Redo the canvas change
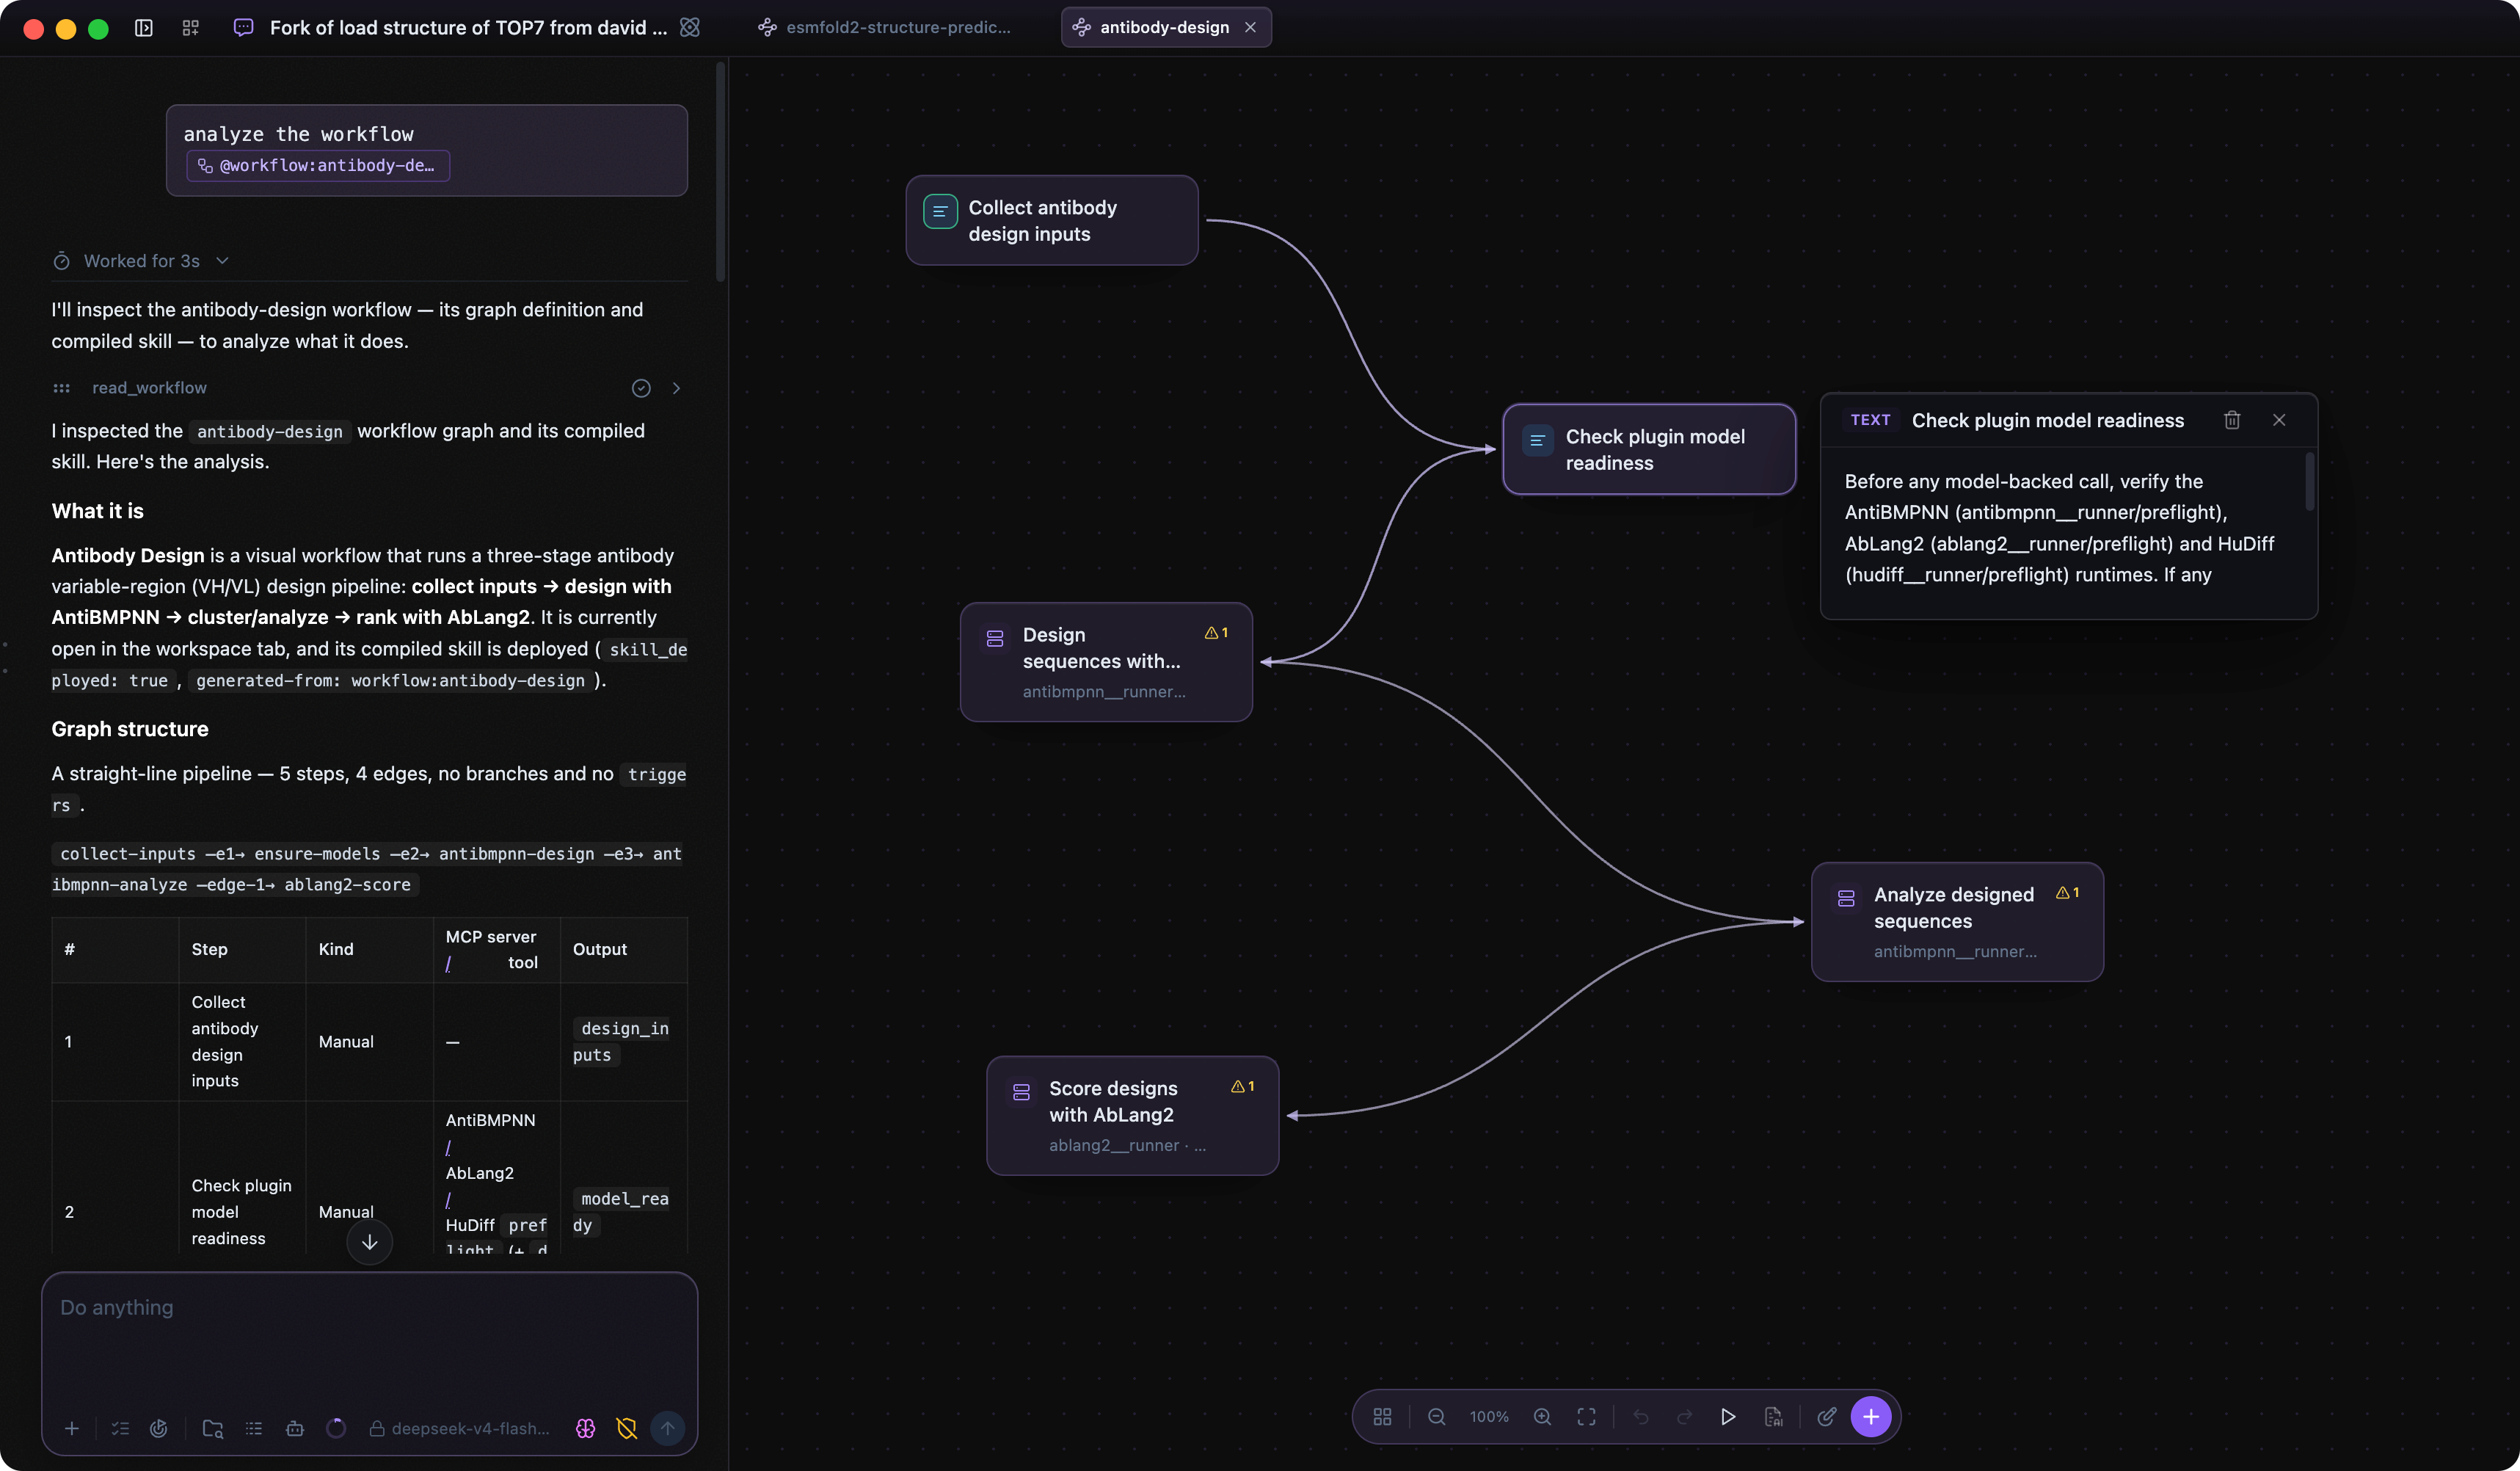The image size is (2520, 1471). click(1685, 1417)
